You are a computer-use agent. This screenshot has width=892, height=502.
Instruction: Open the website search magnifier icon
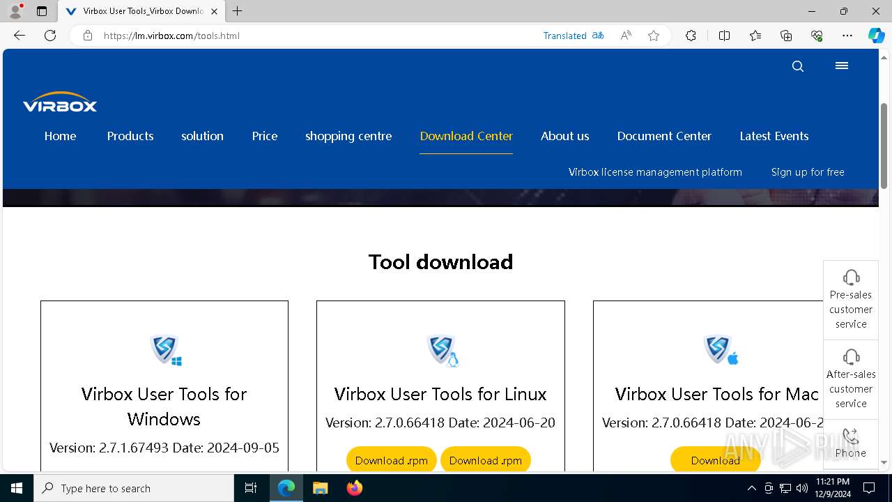click(x=798, y=66)
